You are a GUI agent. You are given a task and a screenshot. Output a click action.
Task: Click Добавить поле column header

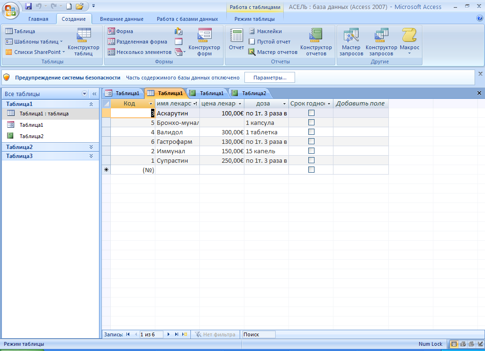[x=360, y=104]
